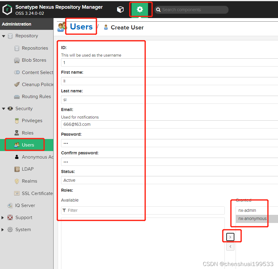Collapse the Repository tree section
The width and height of the screenshot is (278, 269).
point(4,36)
